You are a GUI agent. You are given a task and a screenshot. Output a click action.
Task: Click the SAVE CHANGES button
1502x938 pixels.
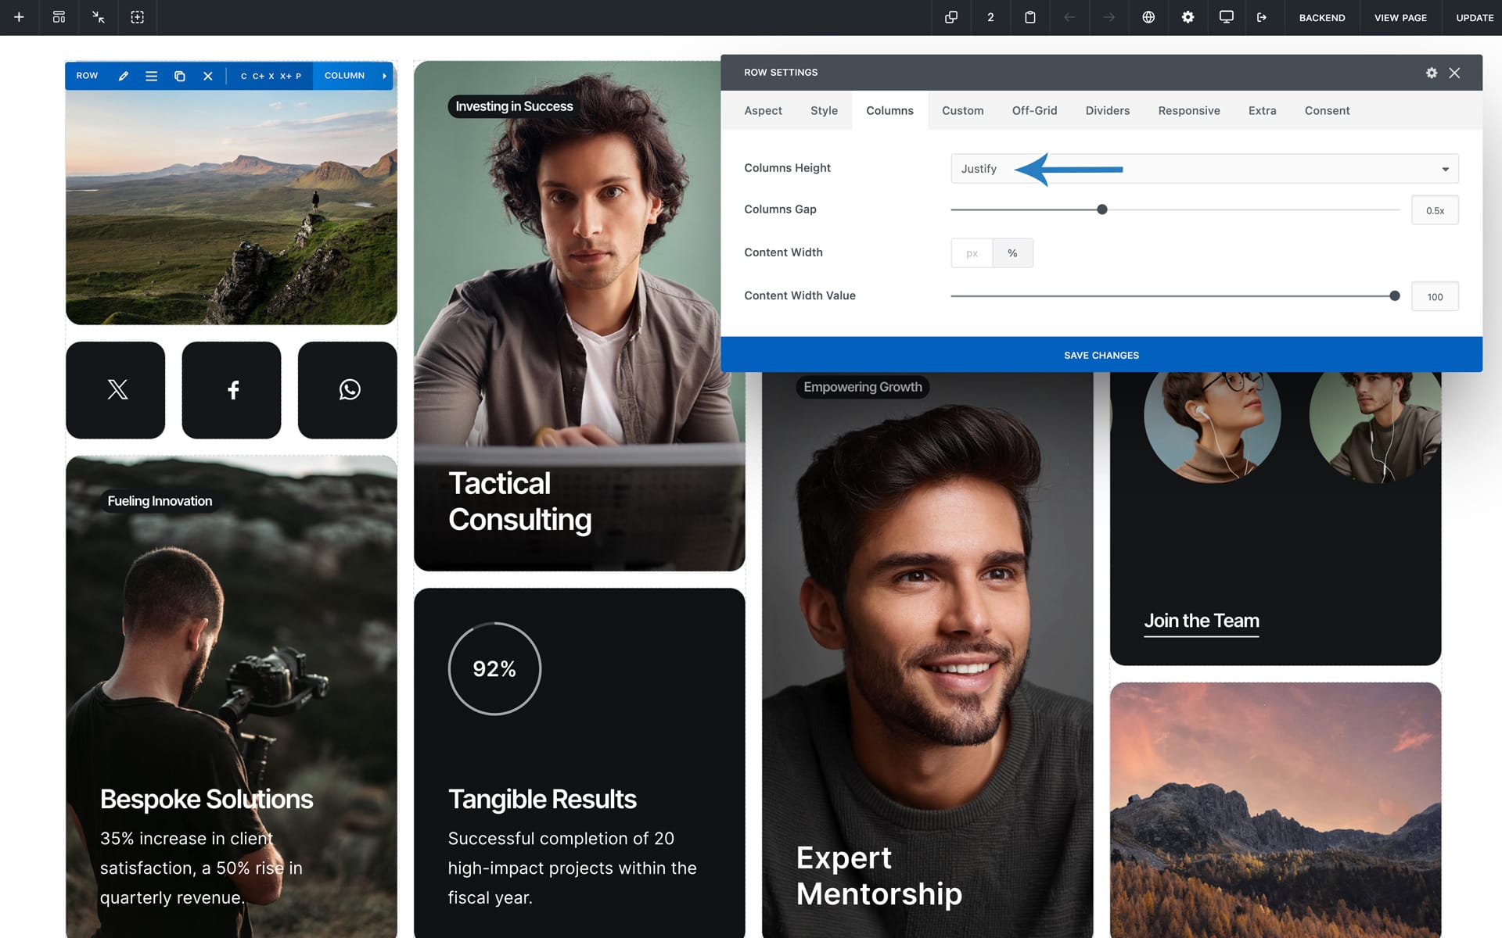[1101, 355]
